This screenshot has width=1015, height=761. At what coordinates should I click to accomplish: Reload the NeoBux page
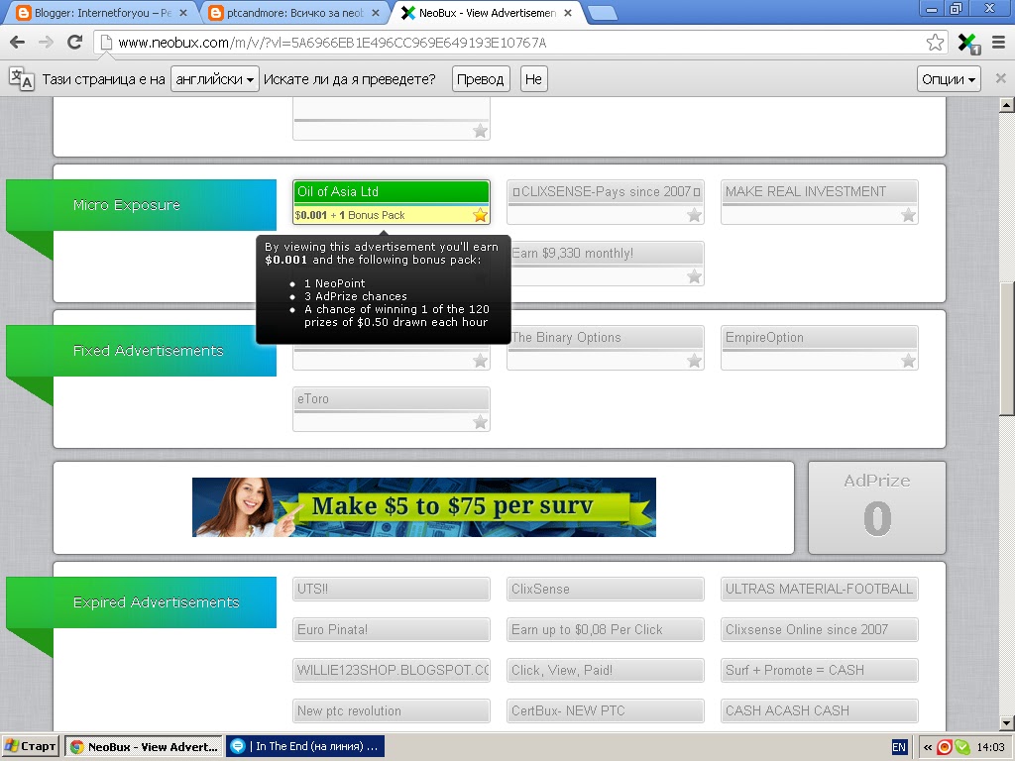coord(75,43)
